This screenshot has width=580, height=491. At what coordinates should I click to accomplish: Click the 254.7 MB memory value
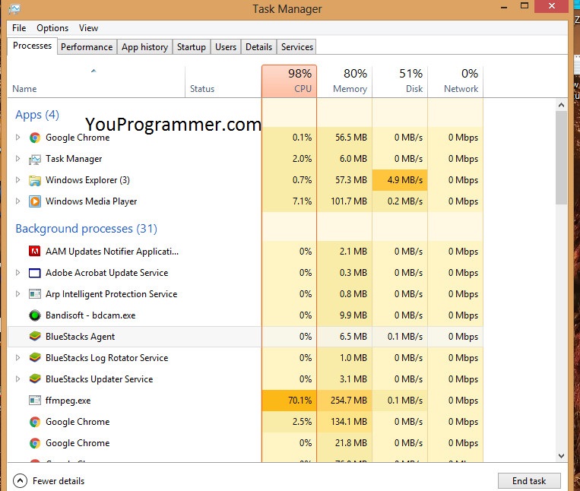pos(348,401)
